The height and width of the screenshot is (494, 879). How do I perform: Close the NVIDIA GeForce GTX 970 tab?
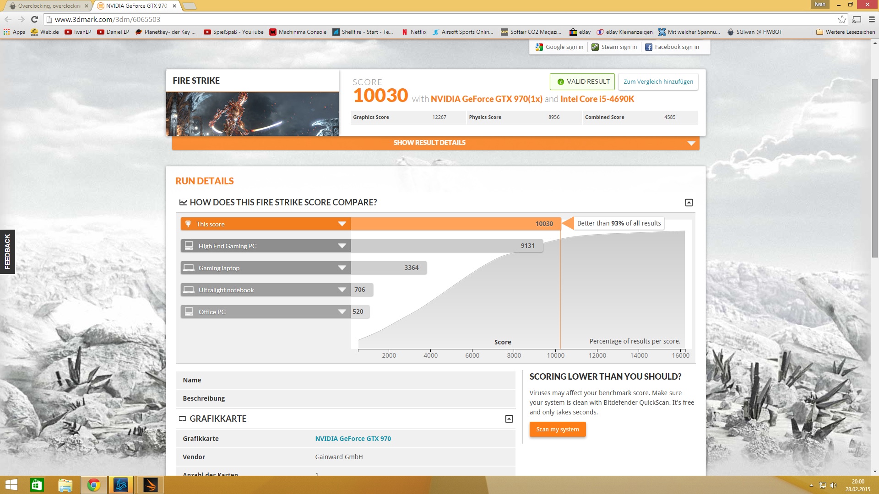click(x=174, y=6)
